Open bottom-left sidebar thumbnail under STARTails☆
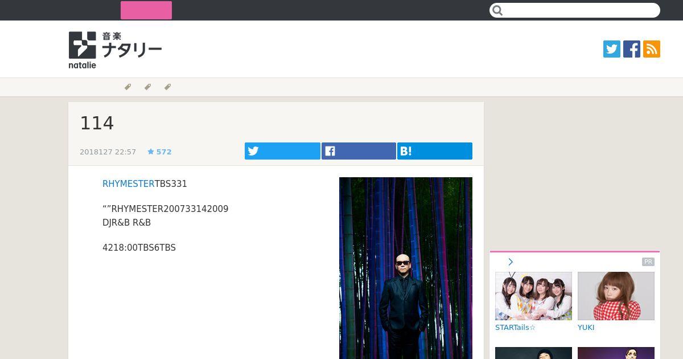This screenshot has width=683, height=359. click(x=533, y=353)
